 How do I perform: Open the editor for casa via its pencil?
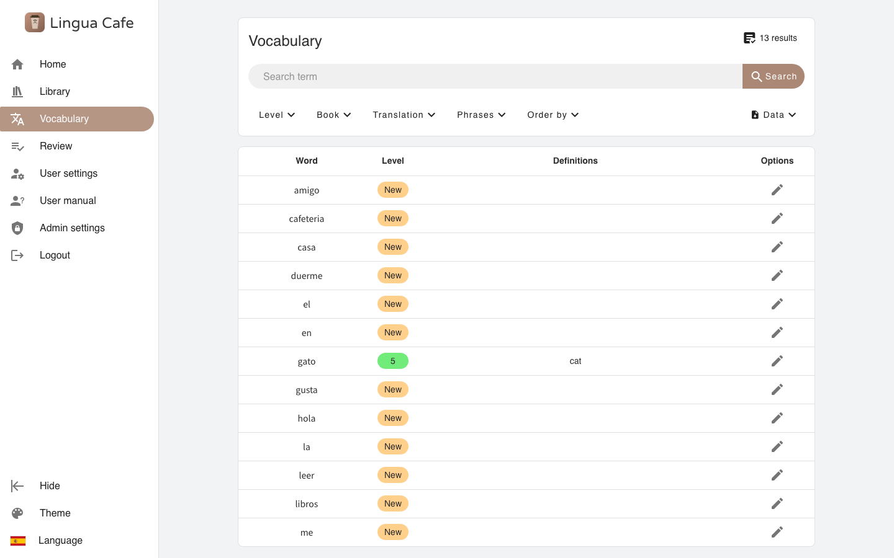(x=777, y=247)
